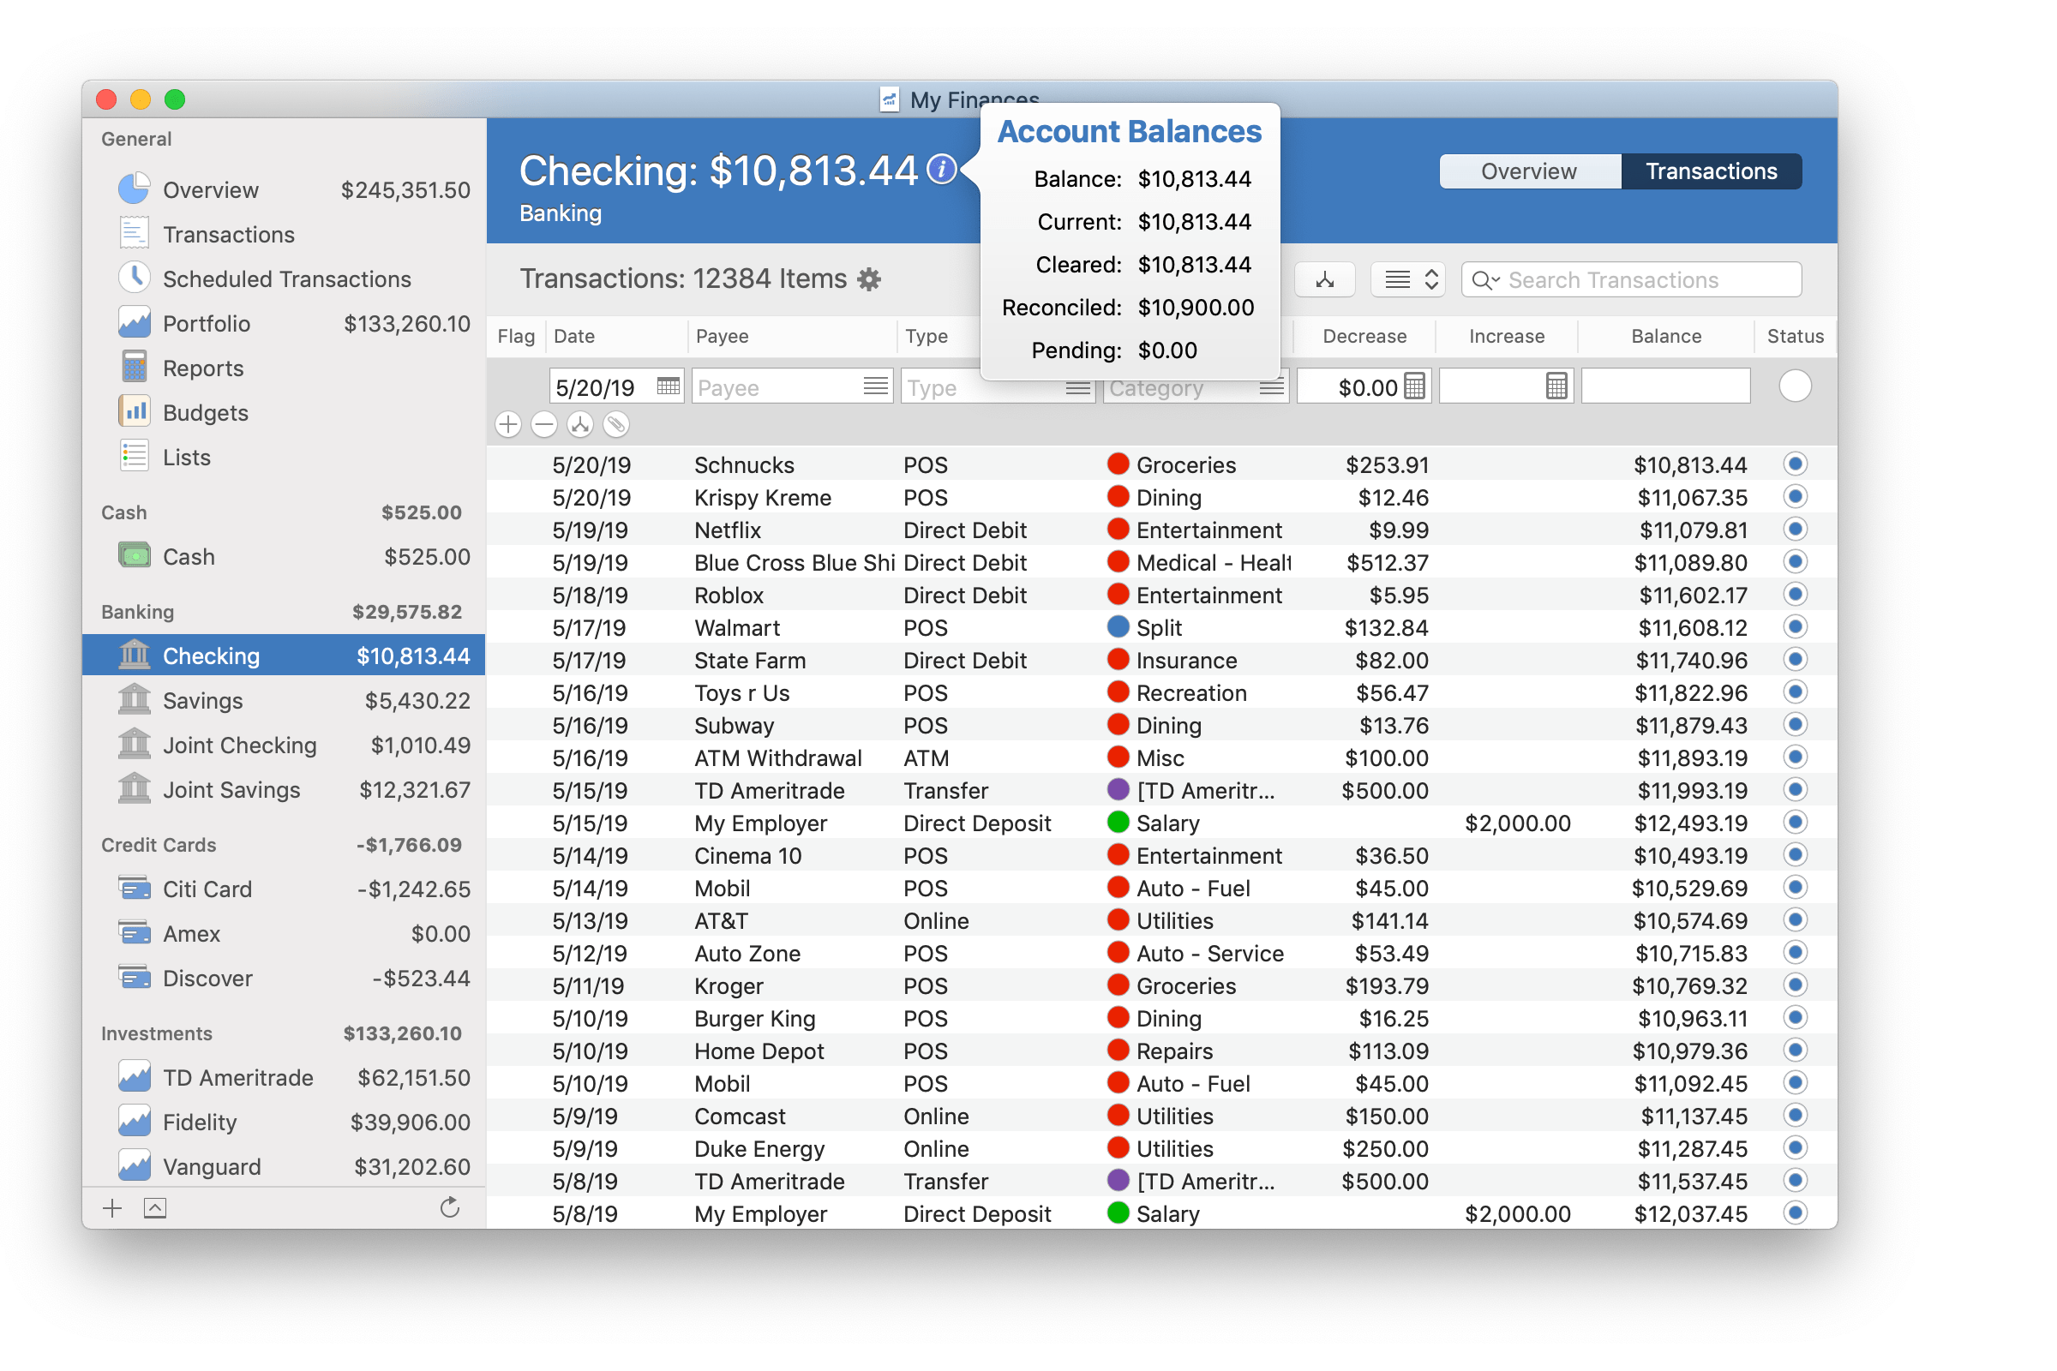
Task: Open Lists in sidebar
Action: tap(285, 458)
